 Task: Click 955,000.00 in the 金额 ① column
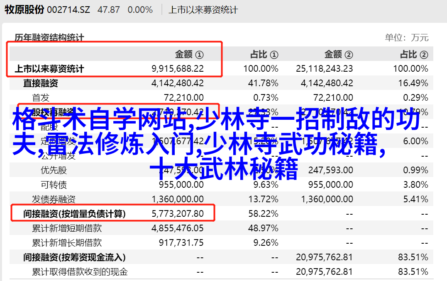point(181,185)
